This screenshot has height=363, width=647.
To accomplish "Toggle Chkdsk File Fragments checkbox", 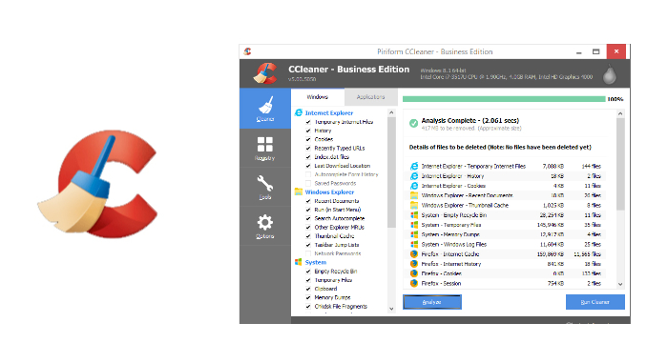I will [308, 307].
